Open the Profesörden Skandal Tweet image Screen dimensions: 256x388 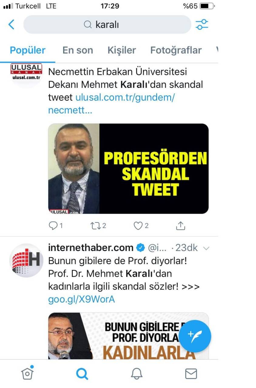(x=128, y=169)
